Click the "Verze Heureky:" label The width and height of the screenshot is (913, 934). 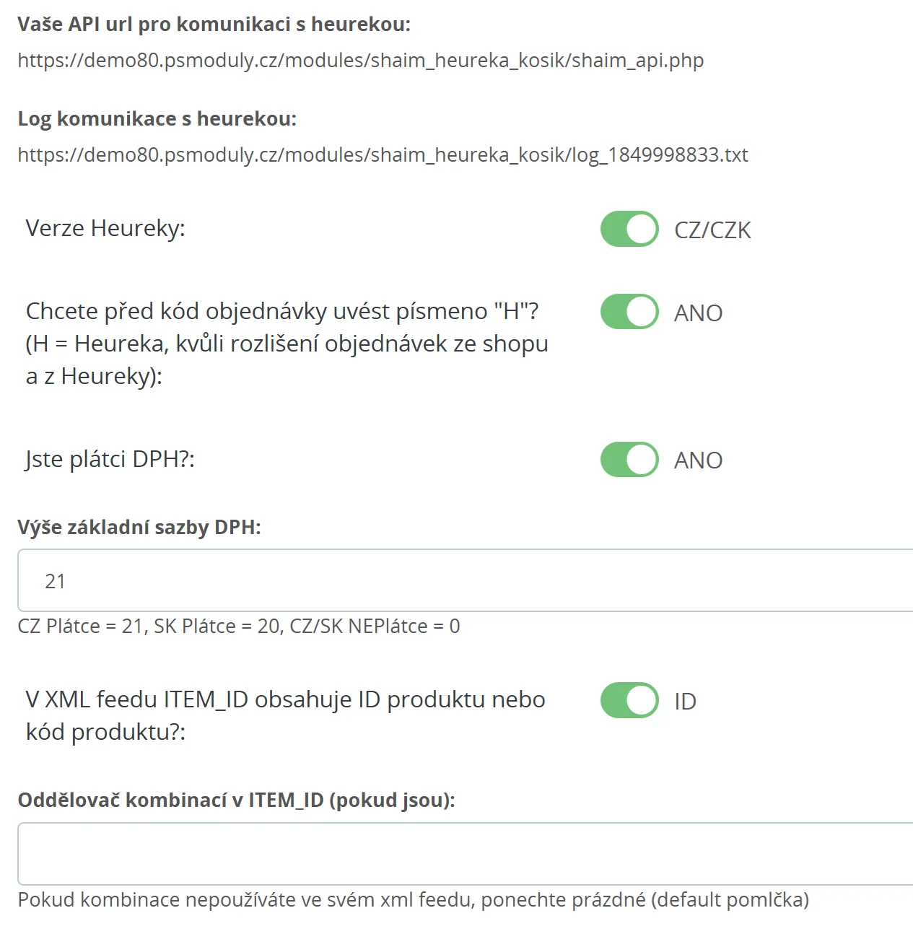[x=105, y=229]
